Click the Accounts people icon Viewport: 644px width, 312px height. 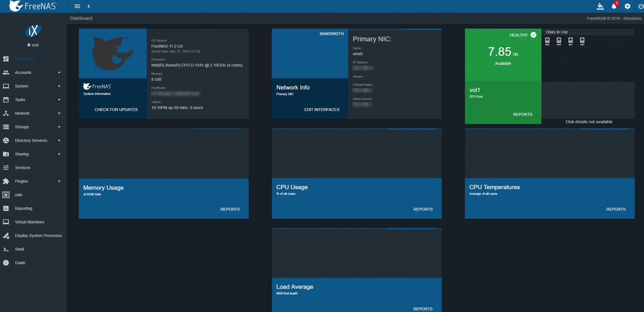tap(6, 72)
